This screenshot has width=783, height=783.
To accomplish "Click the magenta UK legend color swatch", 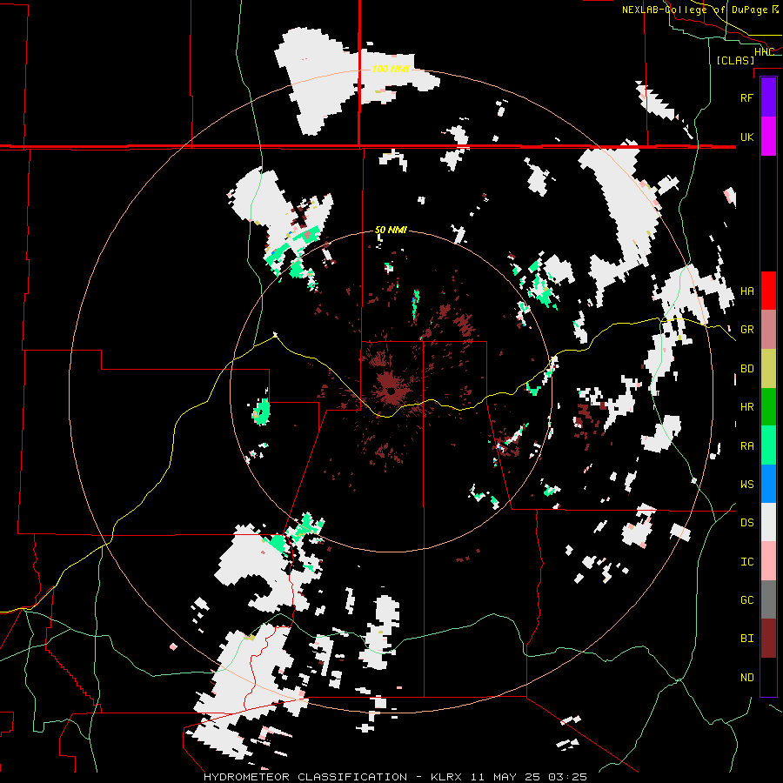I will 768,137.
